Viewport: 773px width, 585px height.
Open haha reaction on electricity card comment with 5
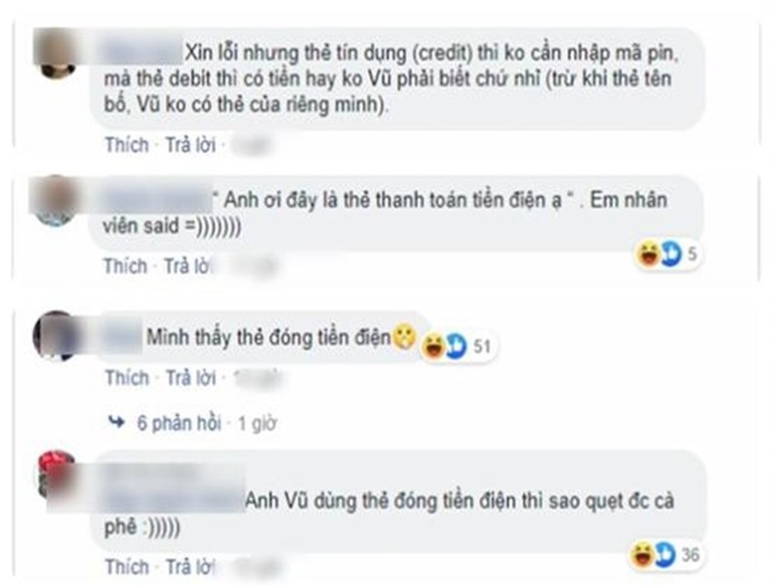point(648,254)
